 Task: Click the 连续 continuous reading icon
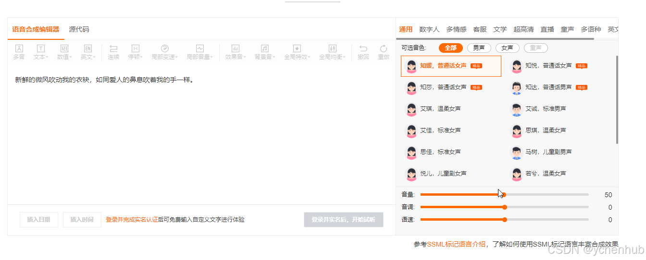tap(113, 52)
